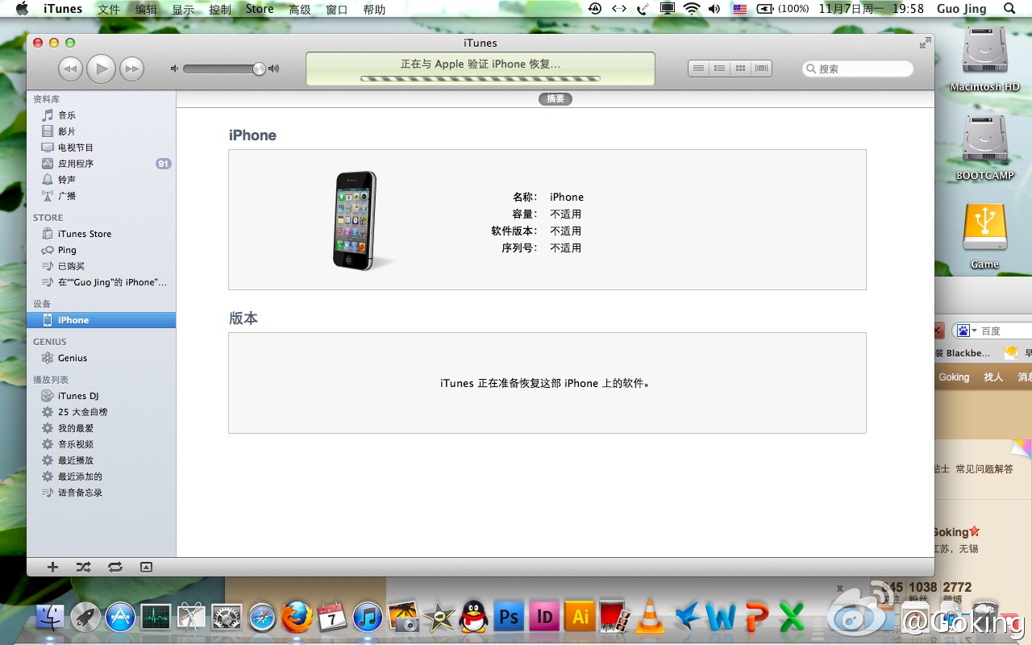Switch to Cover Flow view
This screenshot has width=1032, height=645.
click(x=761, y=69)
